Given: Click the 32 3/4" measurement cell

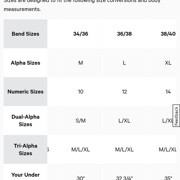Looking at the screenshot, I should [x=124, y=172].
